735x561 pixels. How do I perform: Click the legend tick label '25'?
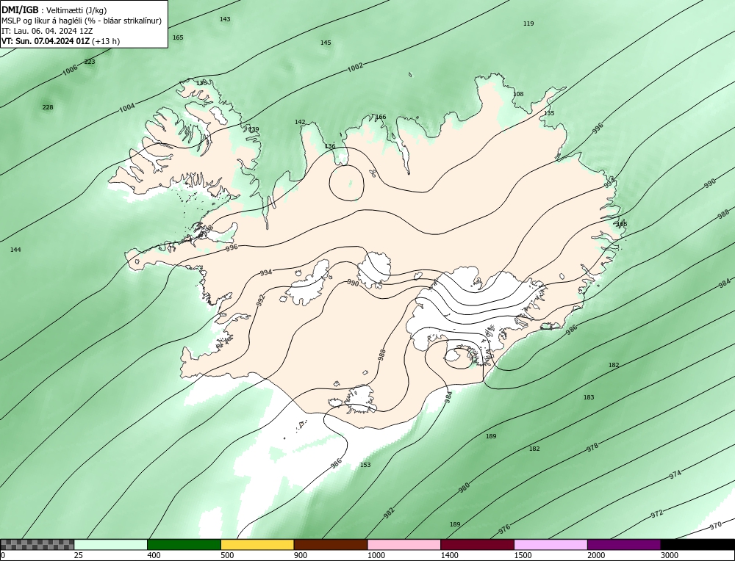[79, 555]
